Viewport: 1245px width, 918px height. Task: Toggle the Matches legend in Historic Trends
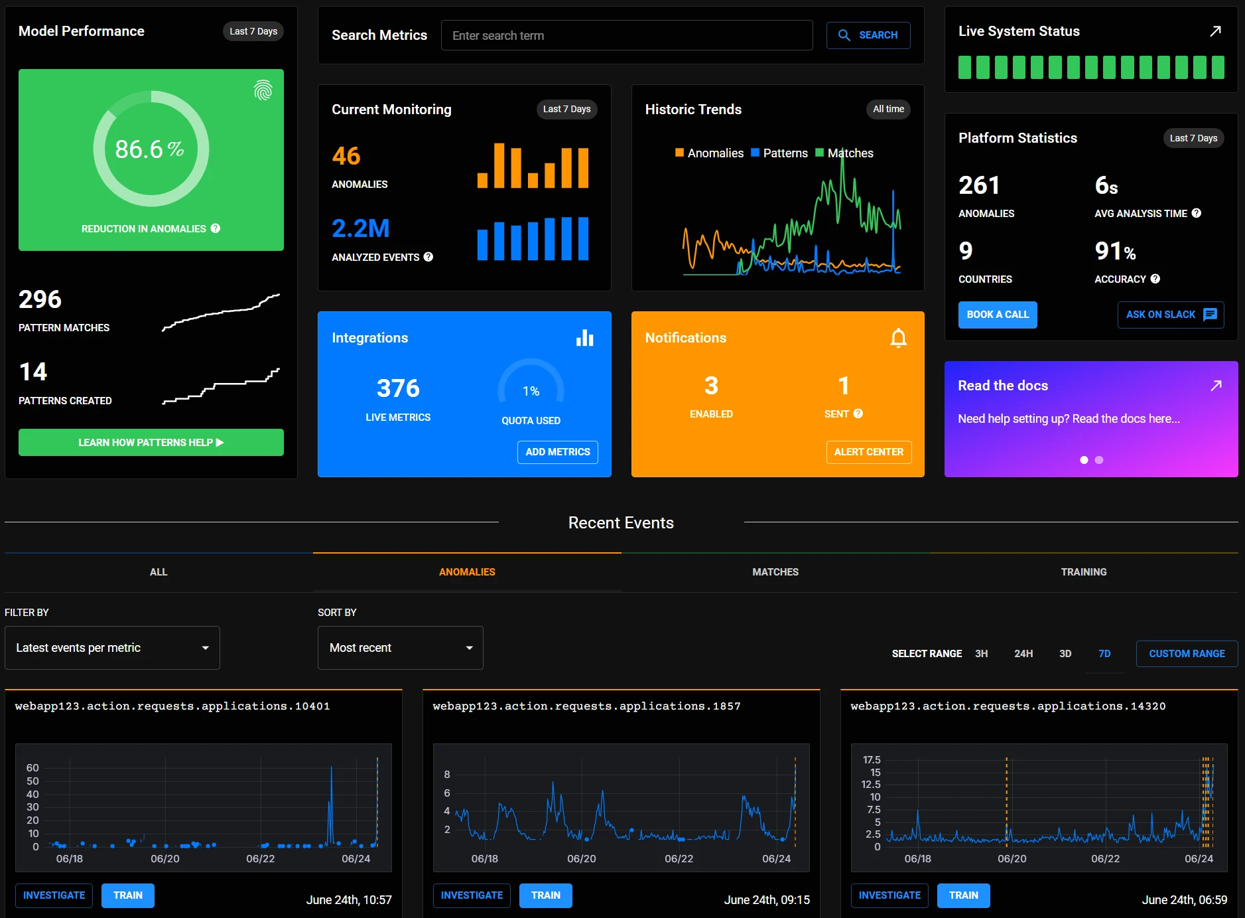[846, 153]
